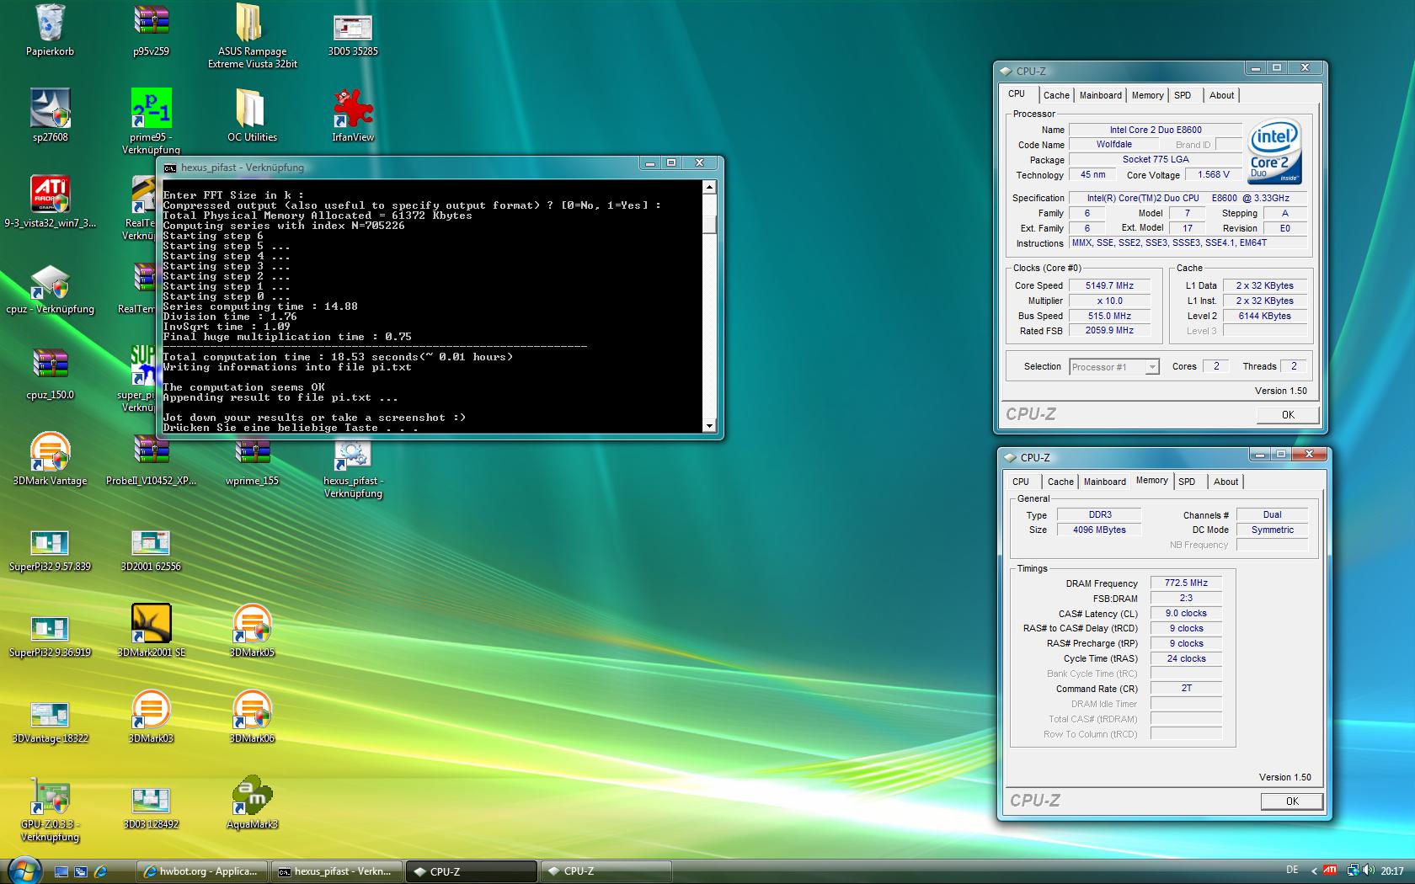Open the SuperPi32 9.36.919 screenshot file
The height and width of the screenshot is (884, 1415).
50,636
